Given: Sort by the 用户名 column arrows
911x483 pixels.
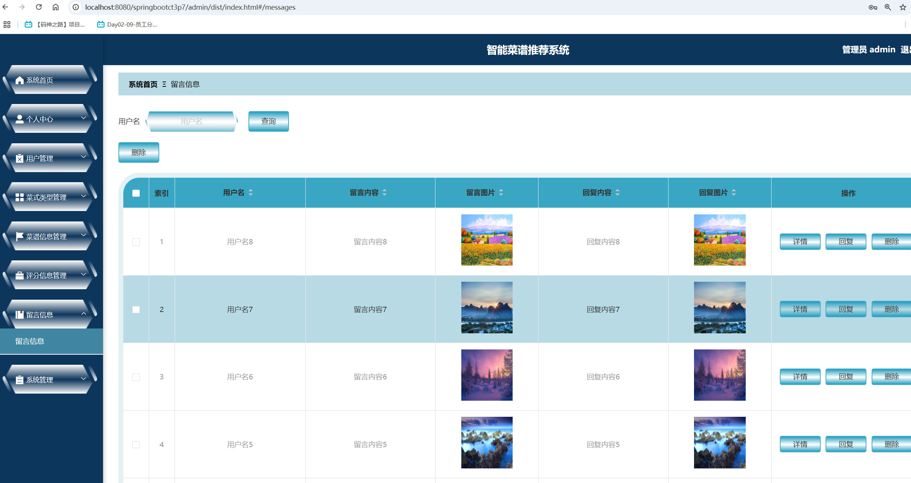Looking at the screenshot, I should click(251, 193).
